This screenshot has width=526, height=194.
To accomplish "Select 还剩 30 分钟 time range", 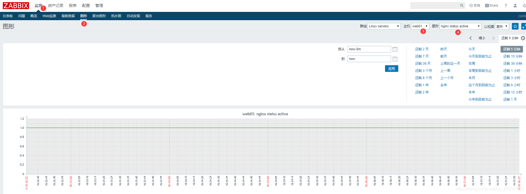I will pyautogui.click(x=513, y=64).
